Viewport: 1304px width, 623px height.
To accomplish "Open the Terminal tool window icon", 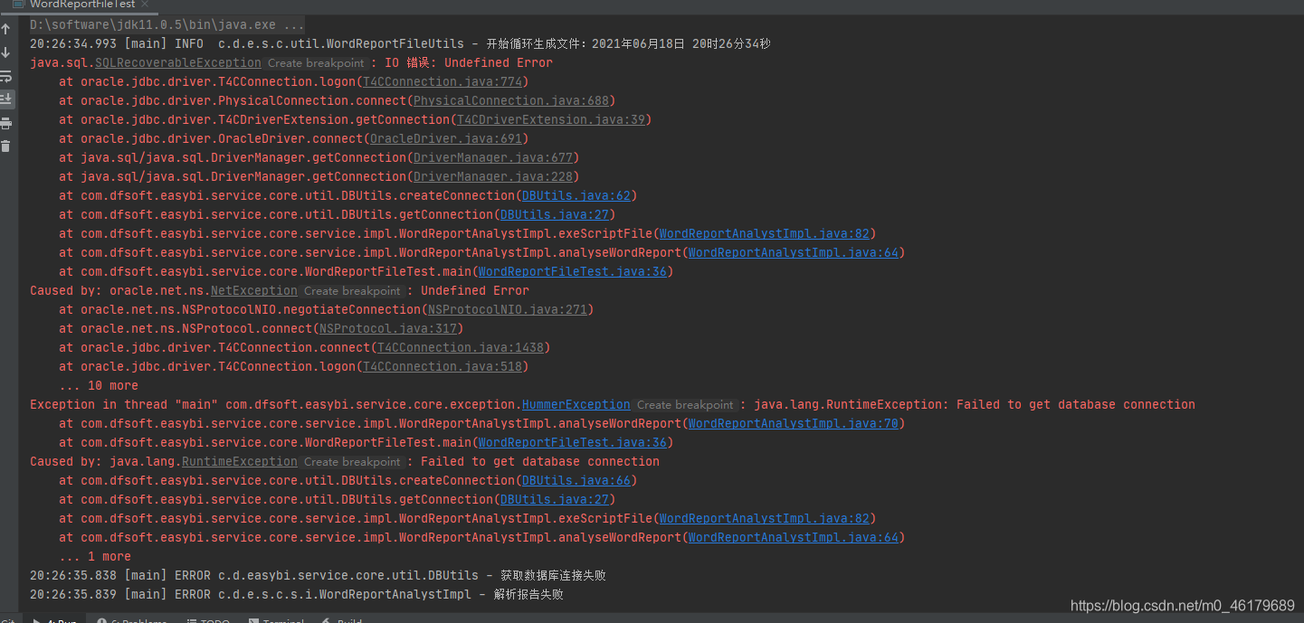I will coord(276,620).
